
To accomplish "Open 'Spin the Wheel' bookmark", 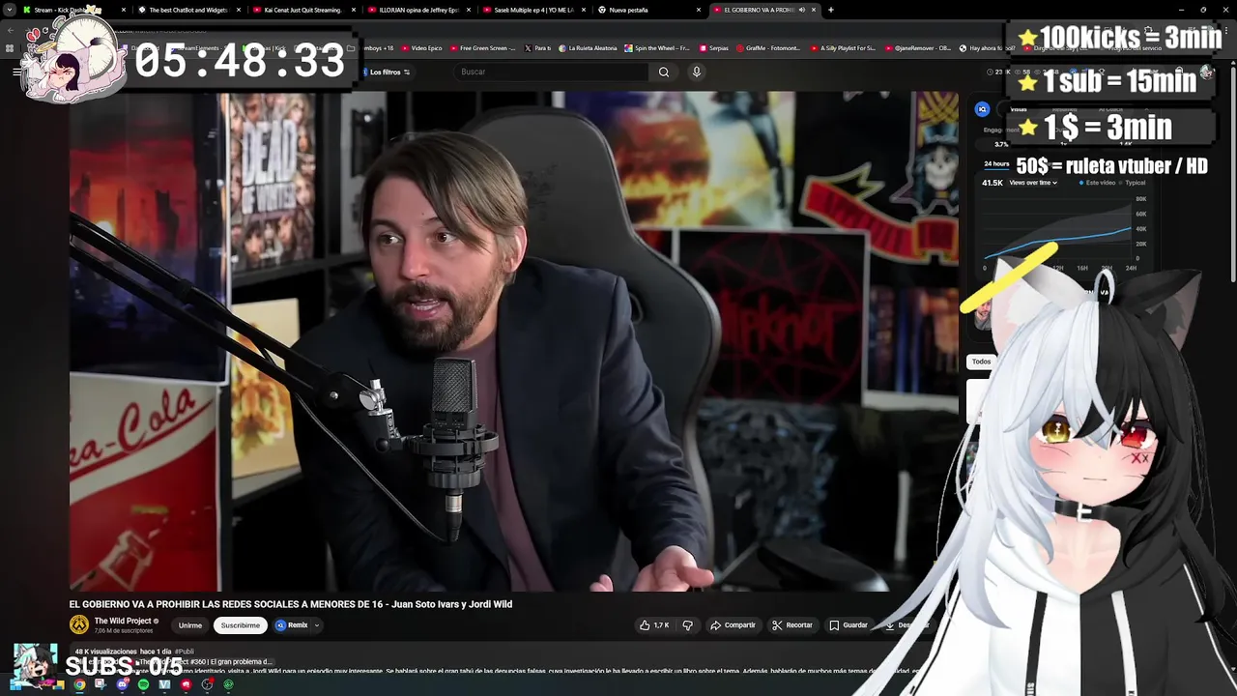I will [x=657, y=47].
